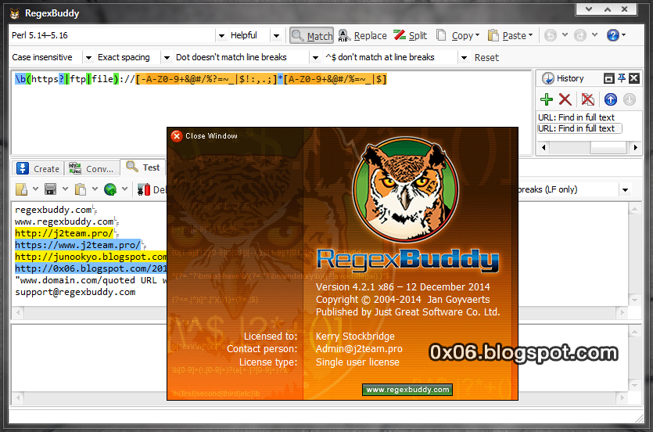653x432 pixels.
Task: Open the blue help icon
Action: pyautogui.click(x=612, y=35)
